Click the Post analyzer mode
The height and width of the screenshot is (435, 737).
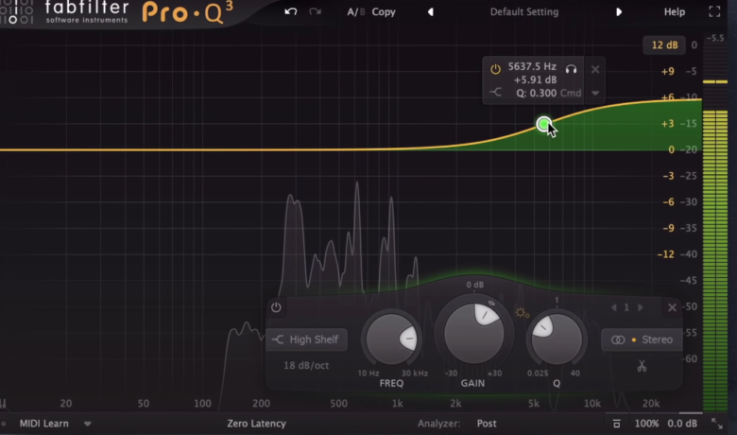[487, 424]
